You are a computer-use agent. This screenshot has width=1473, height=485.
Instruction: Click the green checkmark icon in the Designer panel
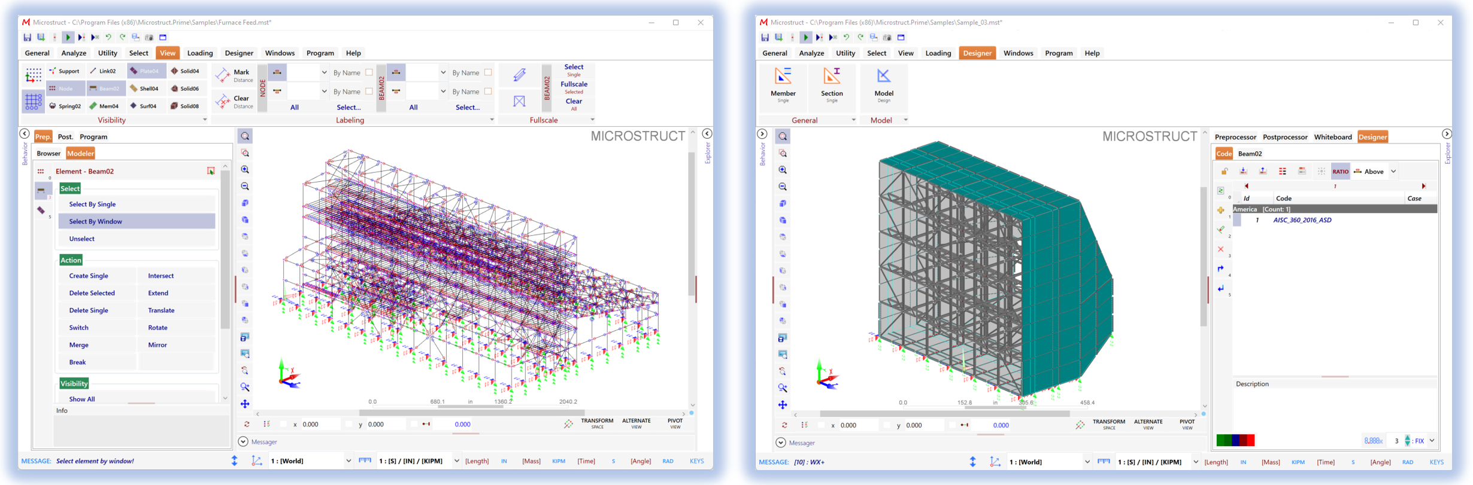click(x=1221, y=230)
